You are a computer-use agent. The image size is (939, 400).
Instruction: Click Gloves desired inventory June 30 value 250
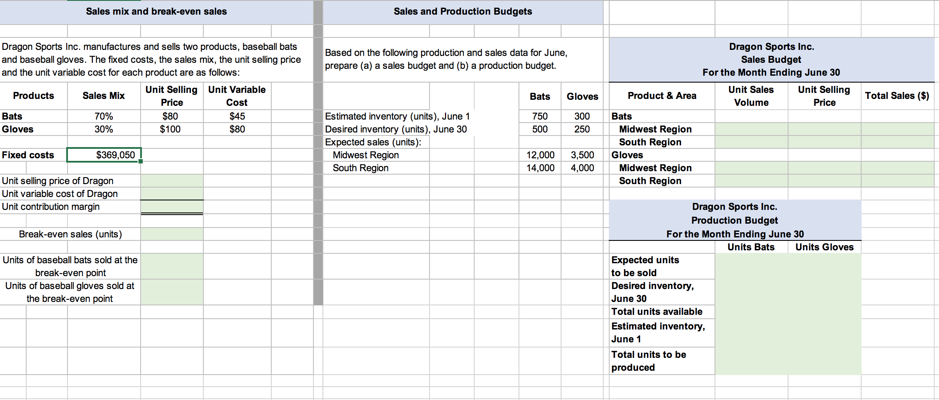coord(582,129)
